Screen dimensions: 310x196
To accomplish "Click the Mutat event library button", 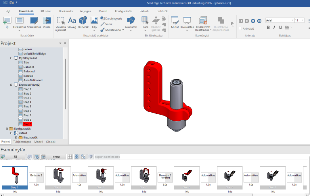I will click(x=175, y=22).
